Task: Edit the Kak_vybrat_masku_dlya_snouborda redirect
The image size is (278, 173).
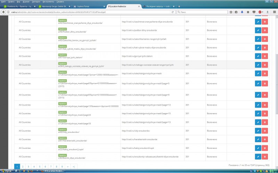Action: (x=258, y=48)
